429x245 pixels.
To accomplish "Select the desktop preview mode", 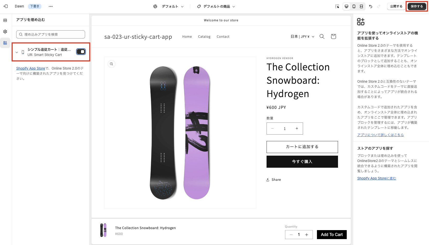I will pyautogui.click(x=346, y=6).
